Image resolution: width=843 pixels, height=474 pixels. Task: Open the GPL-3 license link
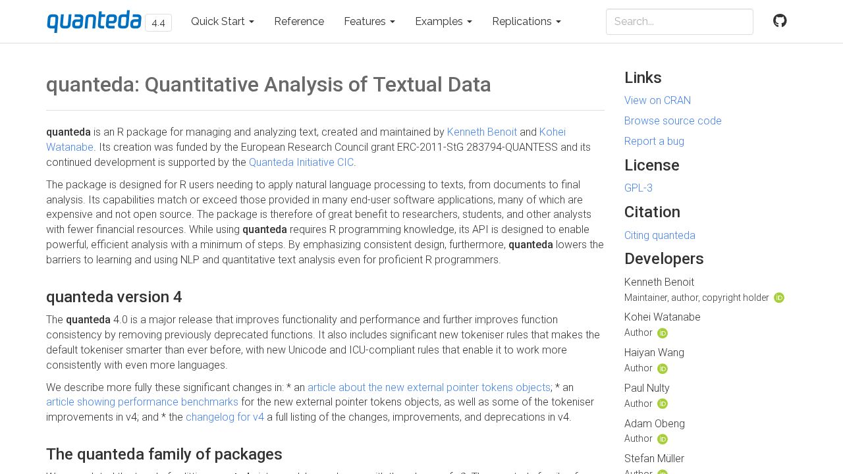(x=638, y=188)
